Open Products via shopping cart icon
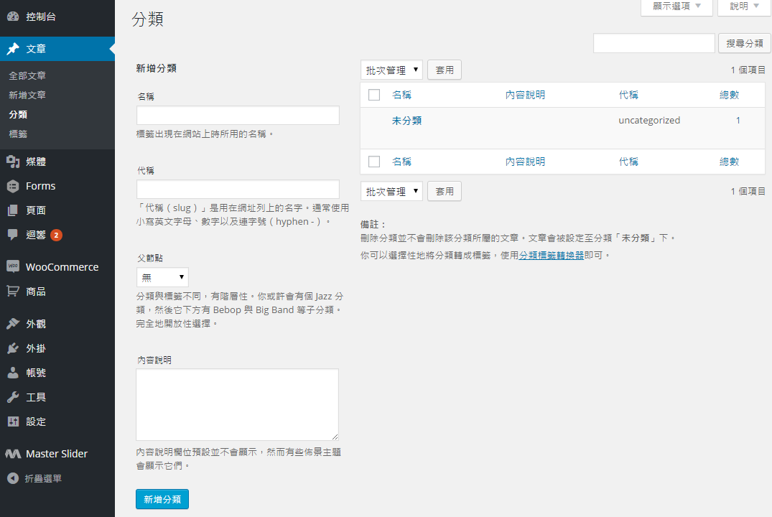Viewport: 772px width, 517px height. click(12, 292)
